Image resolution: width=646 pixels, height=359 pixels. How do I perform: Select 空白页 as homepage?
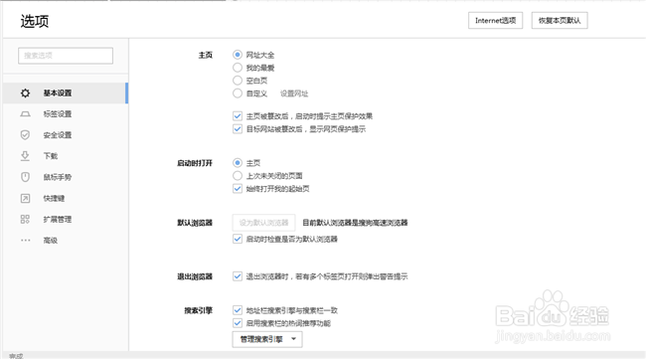click(x=238, y=80)
